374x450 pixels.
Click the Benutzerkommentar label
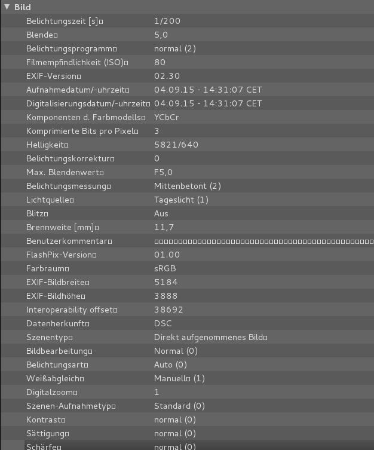[69, 241]
